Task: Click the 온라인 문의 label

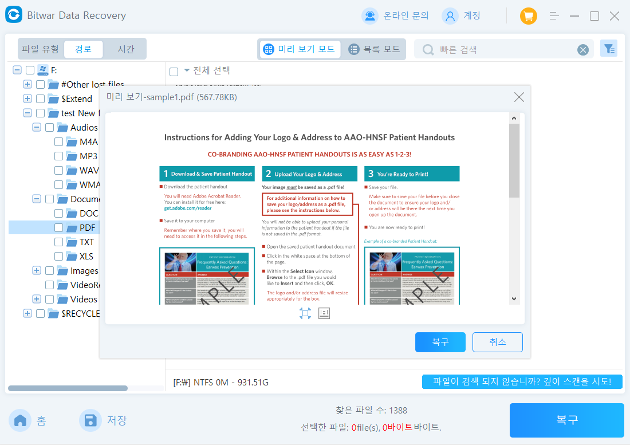Action: 406,15
